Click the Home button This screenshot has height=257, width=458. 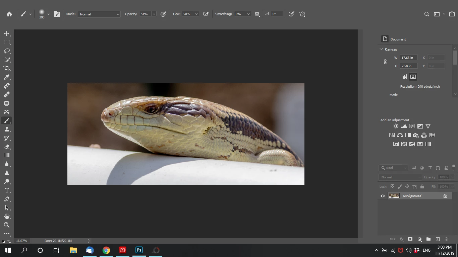coord(9,14)
